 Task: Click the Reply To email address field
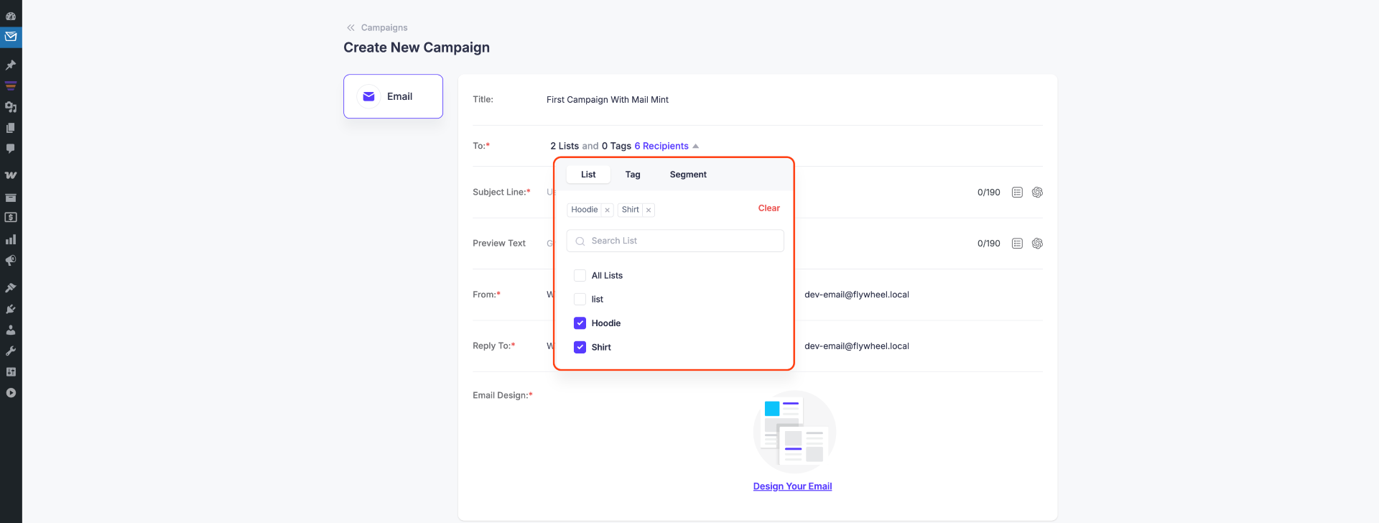tap(857, 346)
